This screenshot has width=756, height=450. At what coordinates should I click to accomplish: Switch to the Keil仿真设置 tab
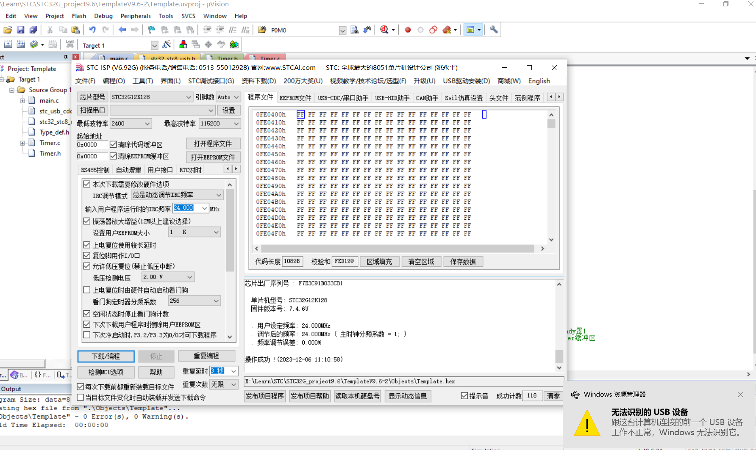[464, 98]
